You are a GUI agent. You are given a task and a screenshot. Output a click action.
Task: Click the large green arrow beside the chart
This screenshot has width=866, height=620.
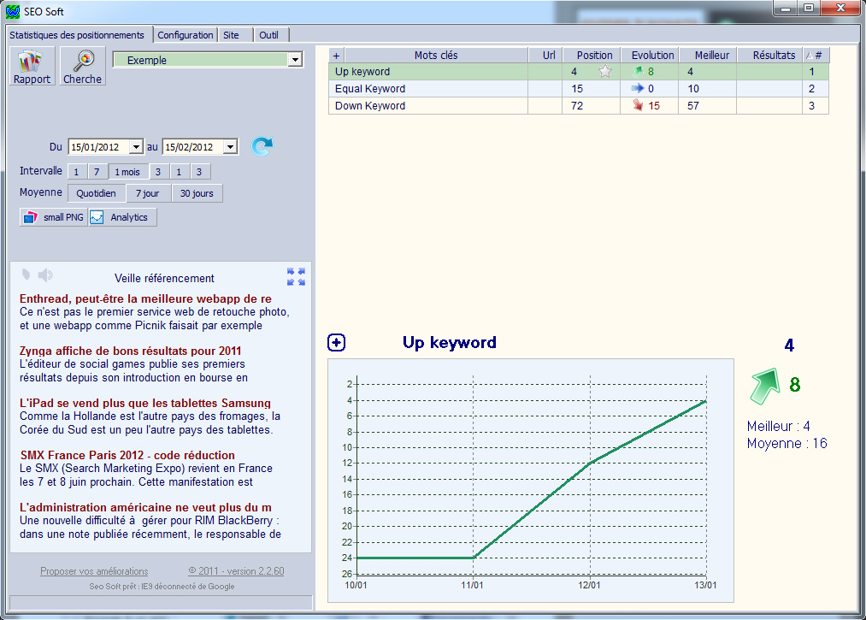tap(765, 386)
